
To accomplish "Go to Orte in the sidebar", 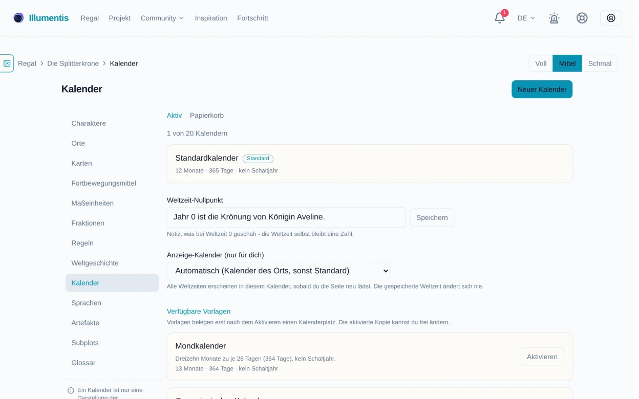I will pos(112,143).
